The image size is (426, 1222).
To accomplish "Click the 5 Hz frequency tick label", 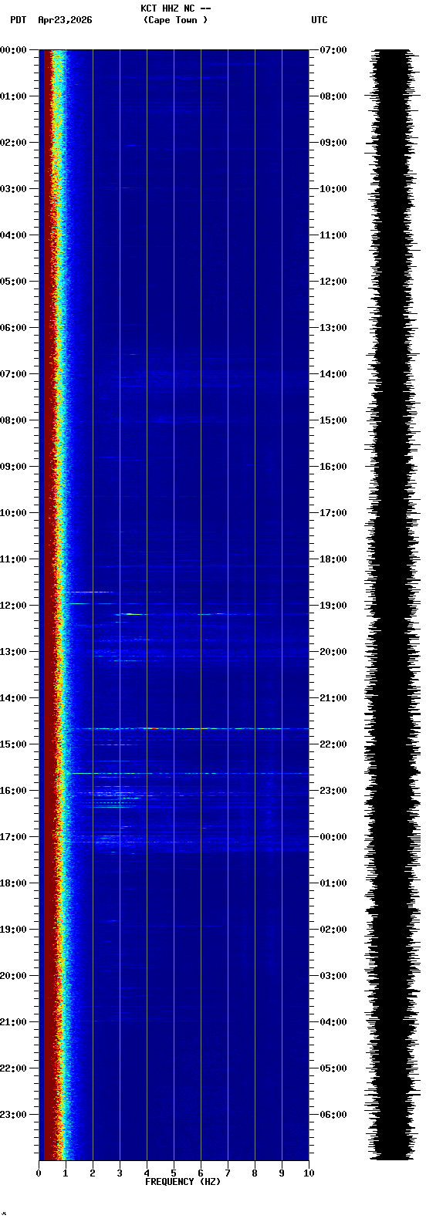I will pos(174,1173).
